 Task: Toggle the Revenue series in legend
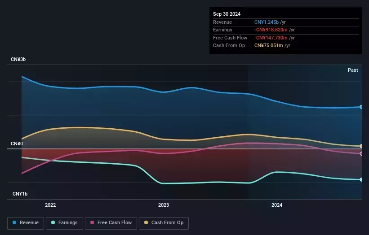[x=26, y=223]
